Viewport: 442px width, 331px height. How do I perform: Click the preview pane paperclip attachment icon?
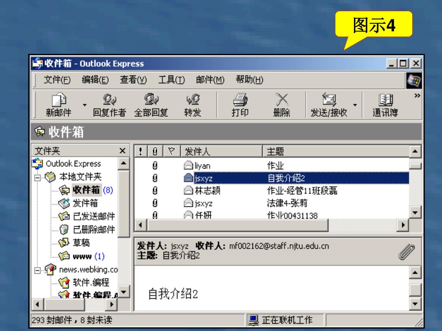(406, 251)
